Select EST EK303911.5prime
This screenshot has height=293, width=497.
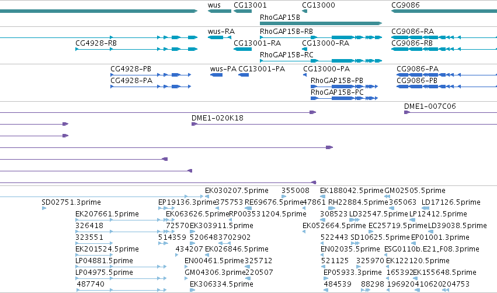221,226
